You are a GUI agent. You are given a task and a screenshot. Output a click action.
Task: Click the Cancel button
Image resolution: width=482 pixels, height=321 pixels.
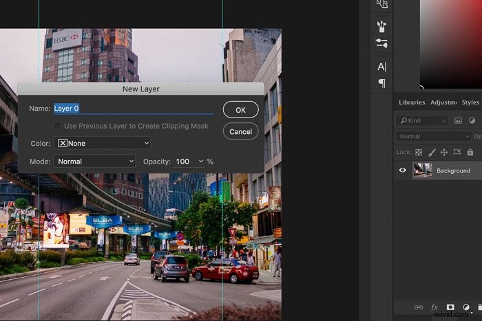click(241, 132)
